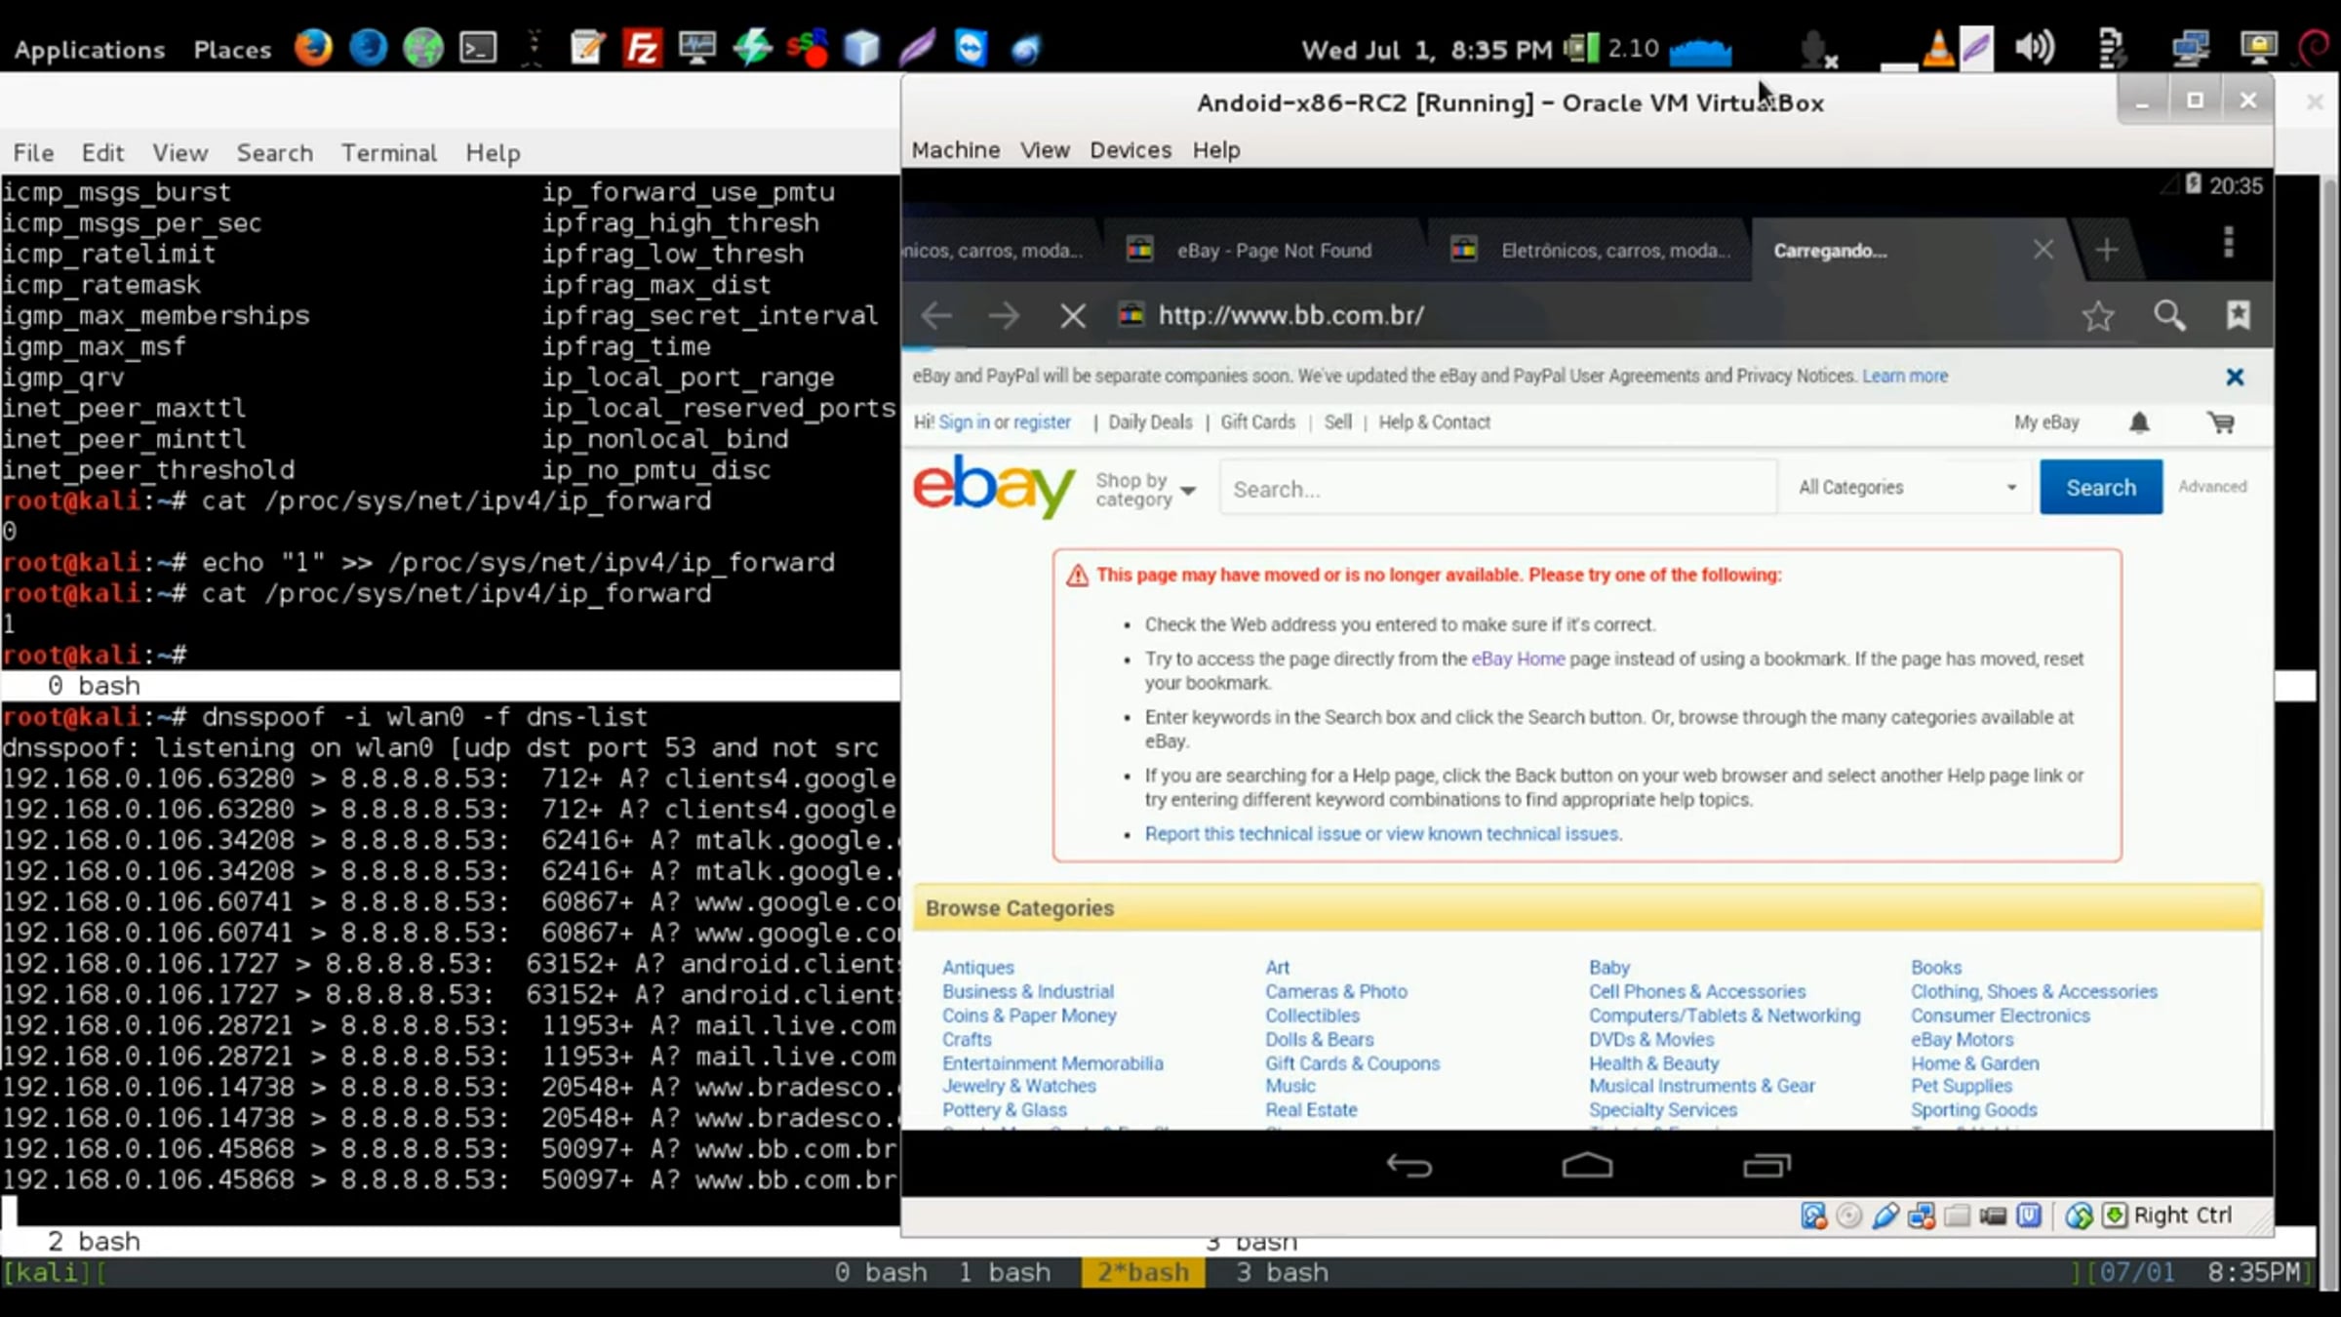This screenshot has width=2341, height=1317.
Task: Click the VirtualBox network adapter indicator
Action: point(1922,1216)
